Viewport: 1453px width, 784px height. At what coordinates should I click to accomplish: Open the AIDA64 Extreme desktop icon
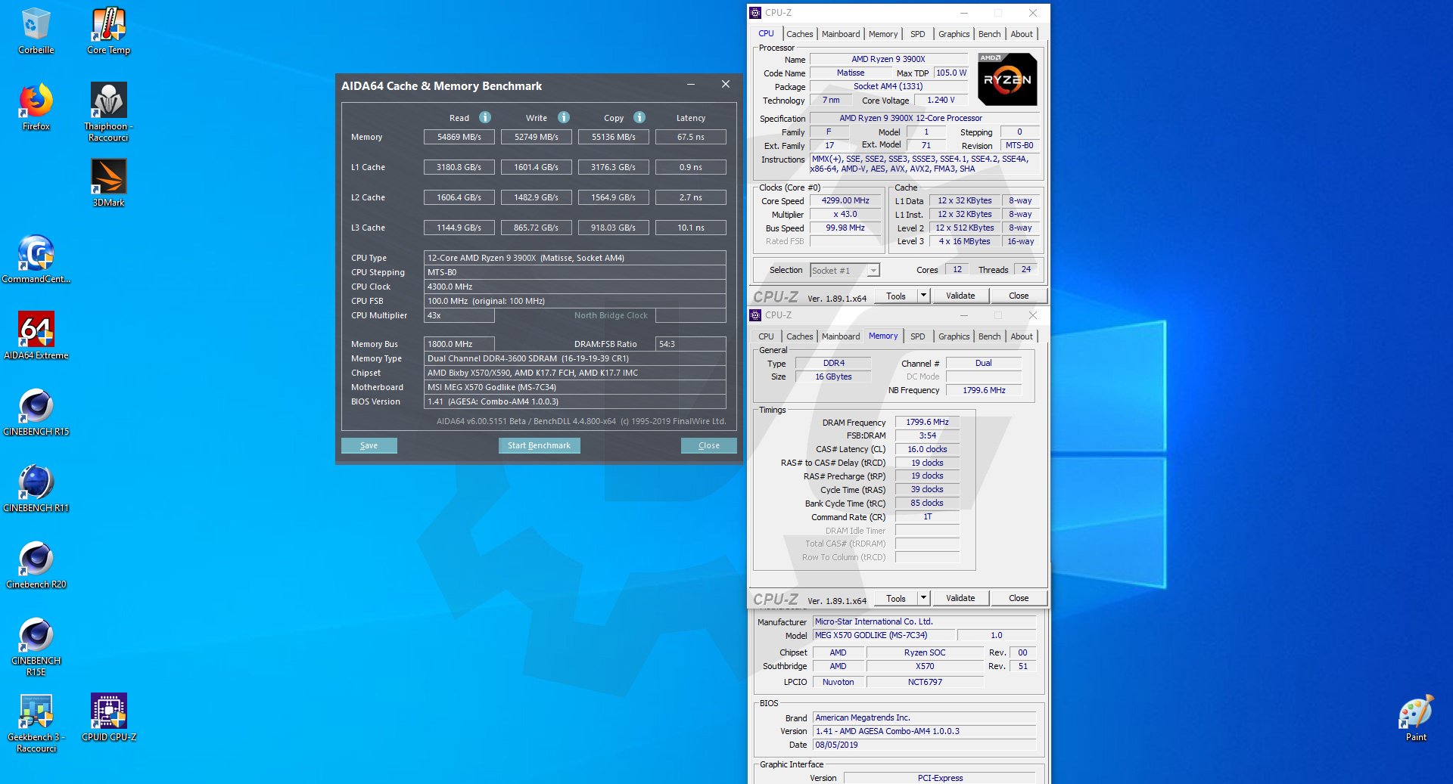click(x=36, y=330)
